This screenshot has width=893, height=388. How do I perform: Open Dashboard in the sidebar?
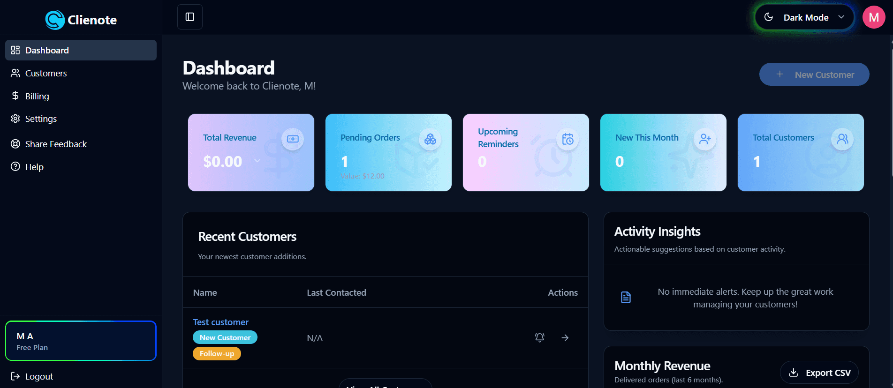pos(81,50)
